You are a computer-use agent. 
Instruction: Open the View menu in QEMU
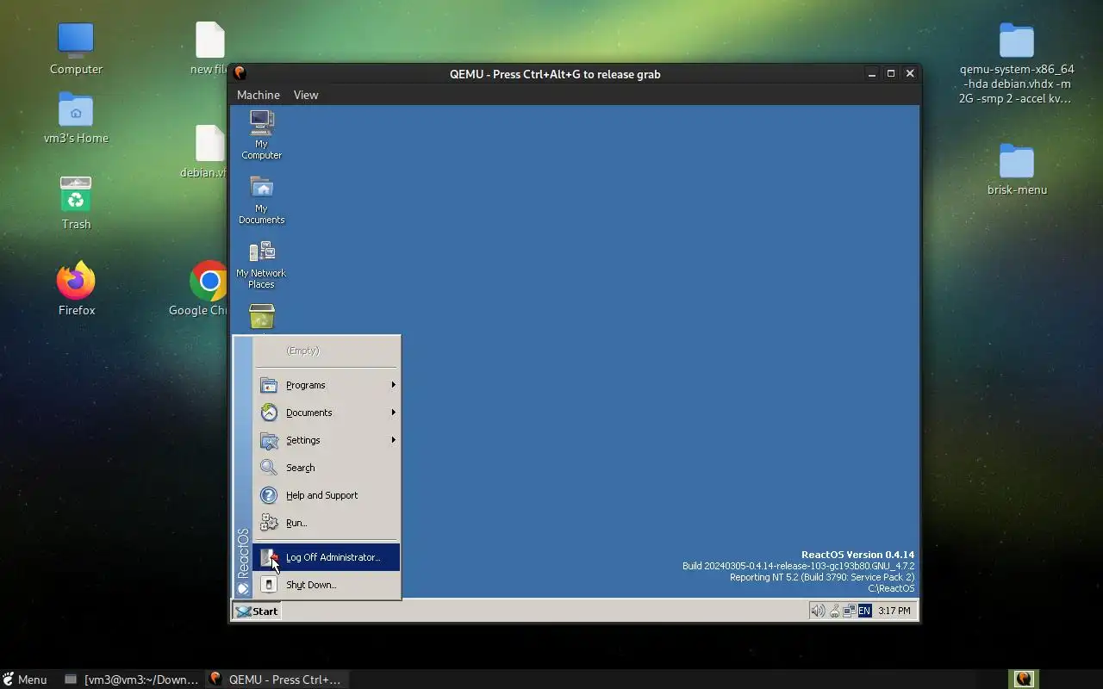[x=306, y=95]
